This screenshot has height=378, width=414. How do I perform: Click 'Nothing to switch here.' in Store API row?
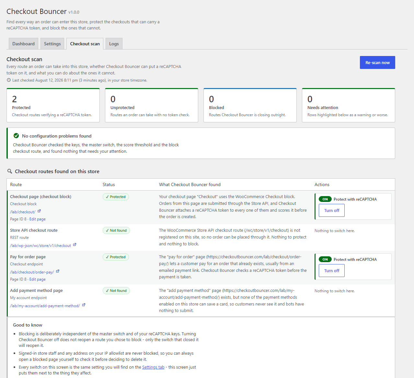[x=335, y=231]
